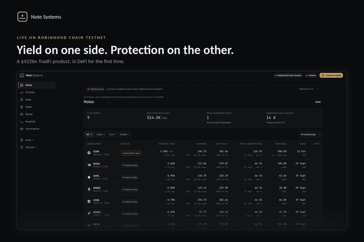Screen dimensions: 364x242
Task: Click the COIN logo in the 0.78% coupon row
Action: point(89,201)
